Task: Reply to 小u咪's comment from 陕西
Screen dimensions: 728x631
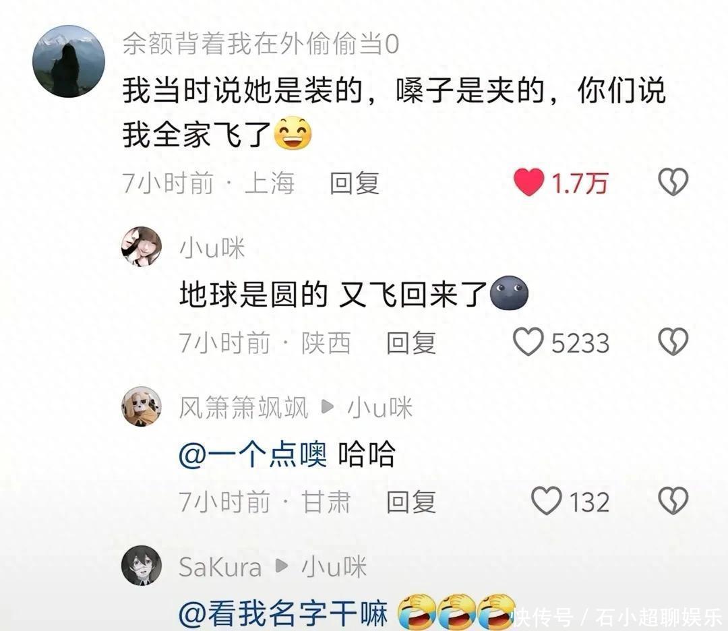Action: click(x=411, y=342)
